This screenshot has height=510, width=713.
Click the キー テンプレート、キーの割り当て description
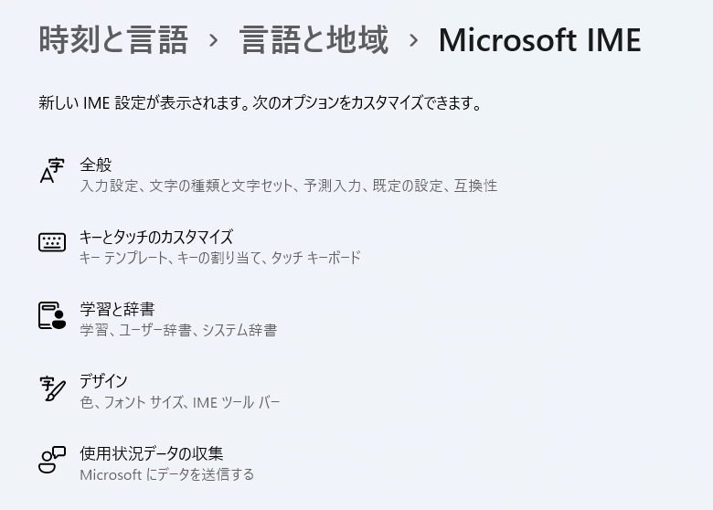pos(173,258)
